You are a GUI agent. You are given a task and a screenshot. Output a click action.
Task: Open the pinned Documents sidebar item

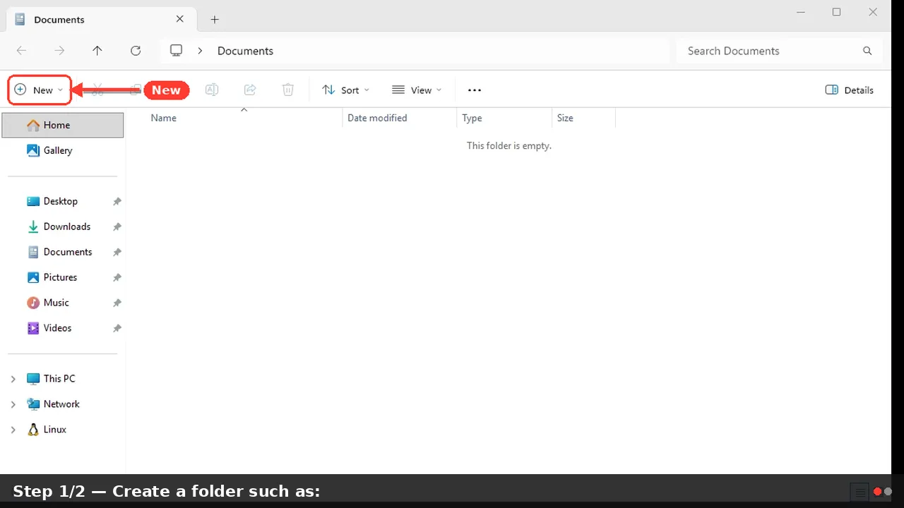[x=63, y=252]
